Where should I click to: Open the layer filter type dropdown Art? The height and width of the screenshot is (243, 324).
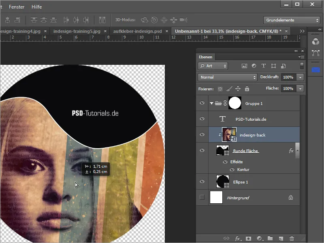point(213,66)
